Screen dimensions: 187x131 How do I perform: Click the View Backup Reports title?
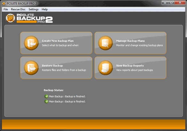coord(130,65)
